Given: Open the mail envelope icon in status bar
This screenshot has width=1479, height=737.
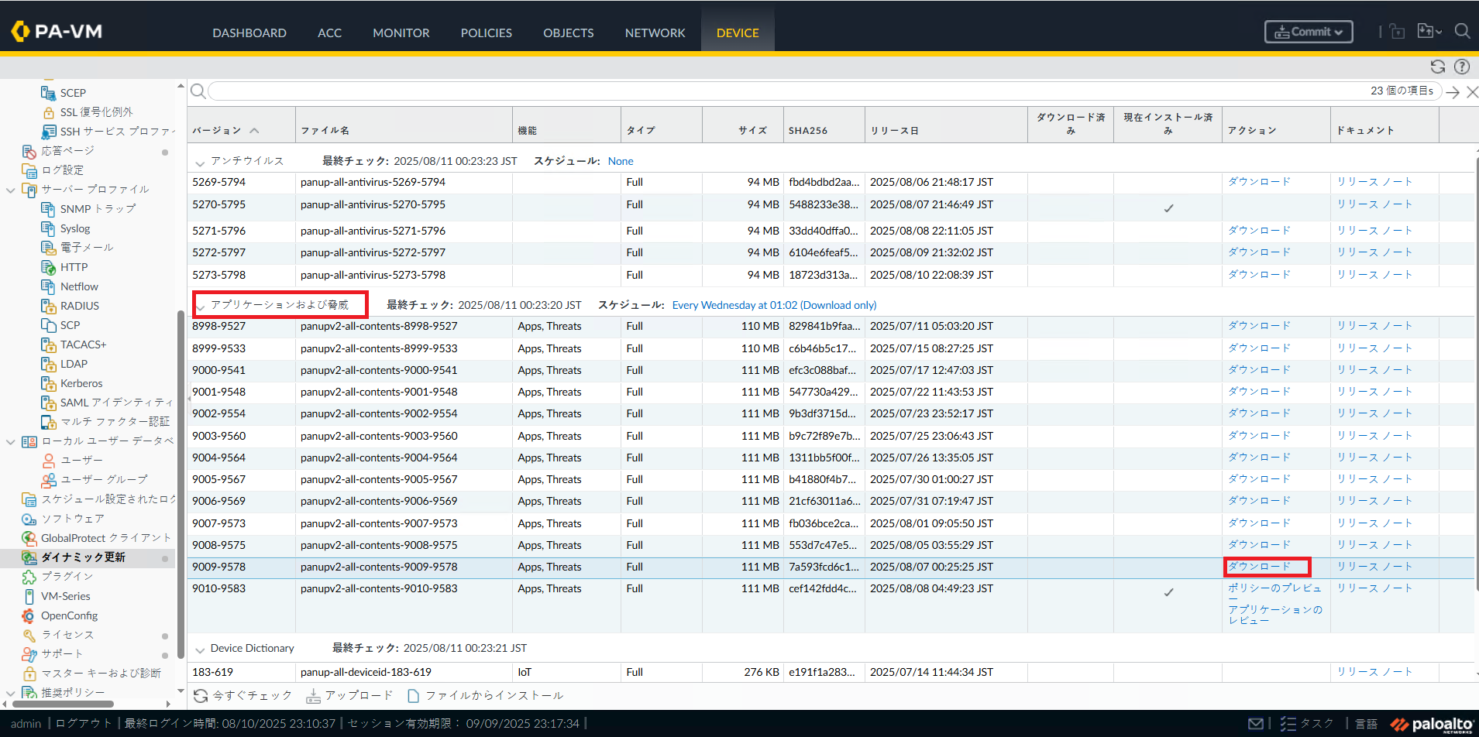Looking at the screenshot, I should (1256, 724).
